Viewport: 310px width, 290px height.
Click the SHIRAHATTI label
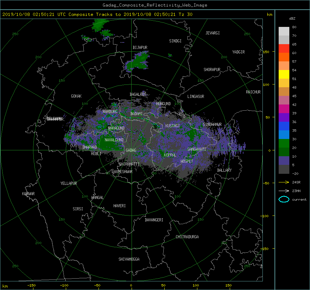click(129, 164)
